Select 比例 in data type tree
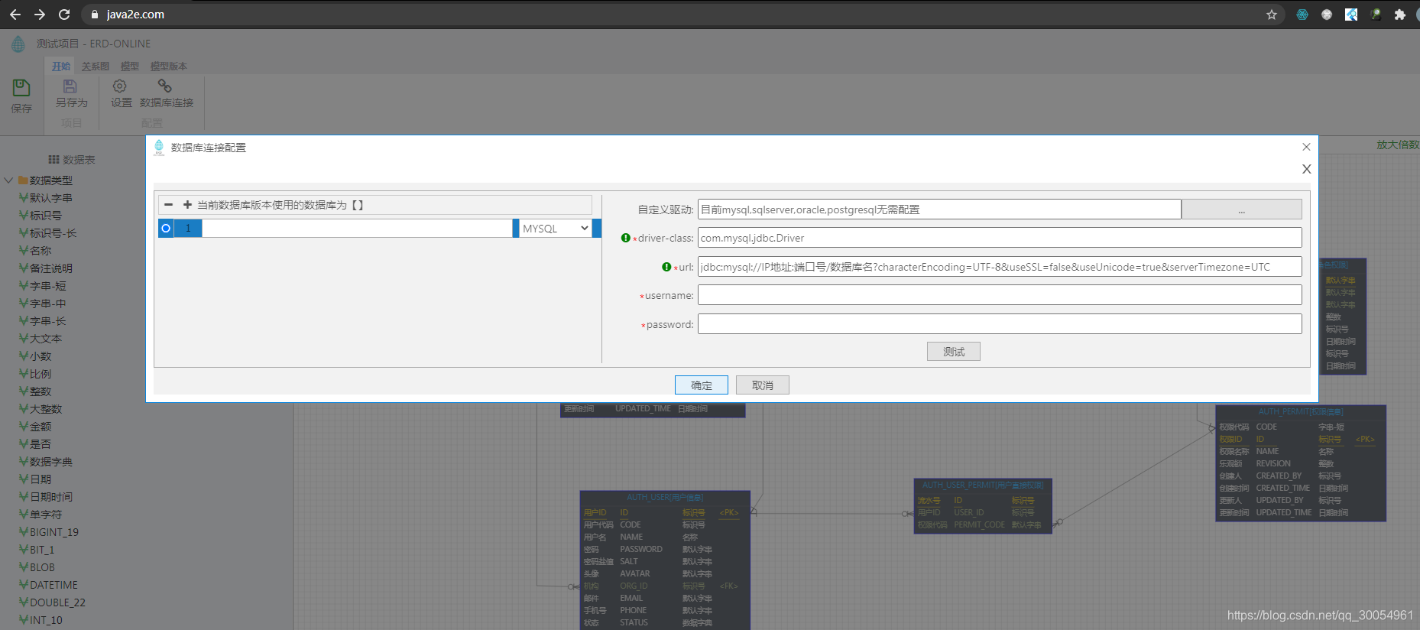Image resolution: width=1420 pixels, height=630 pixels. [41, 374]
